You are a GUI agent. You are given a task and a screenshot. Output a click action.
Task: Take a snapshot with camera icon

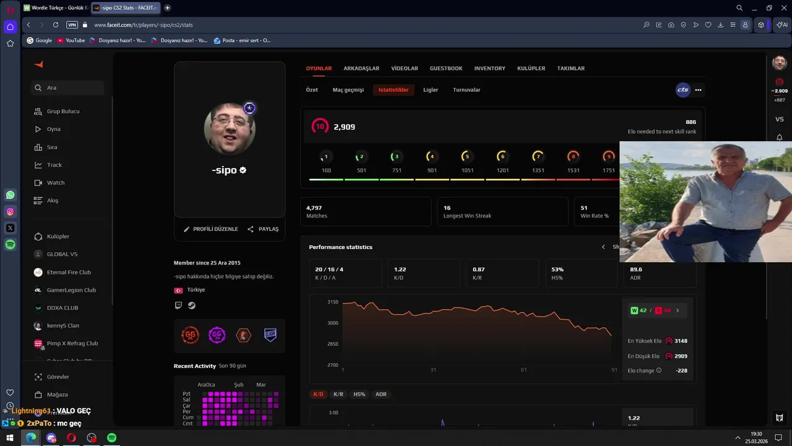pos(671,25)
